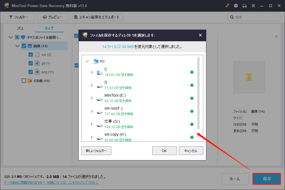
Task: Click the 検索 search field
Action: (x=254, y=17)
